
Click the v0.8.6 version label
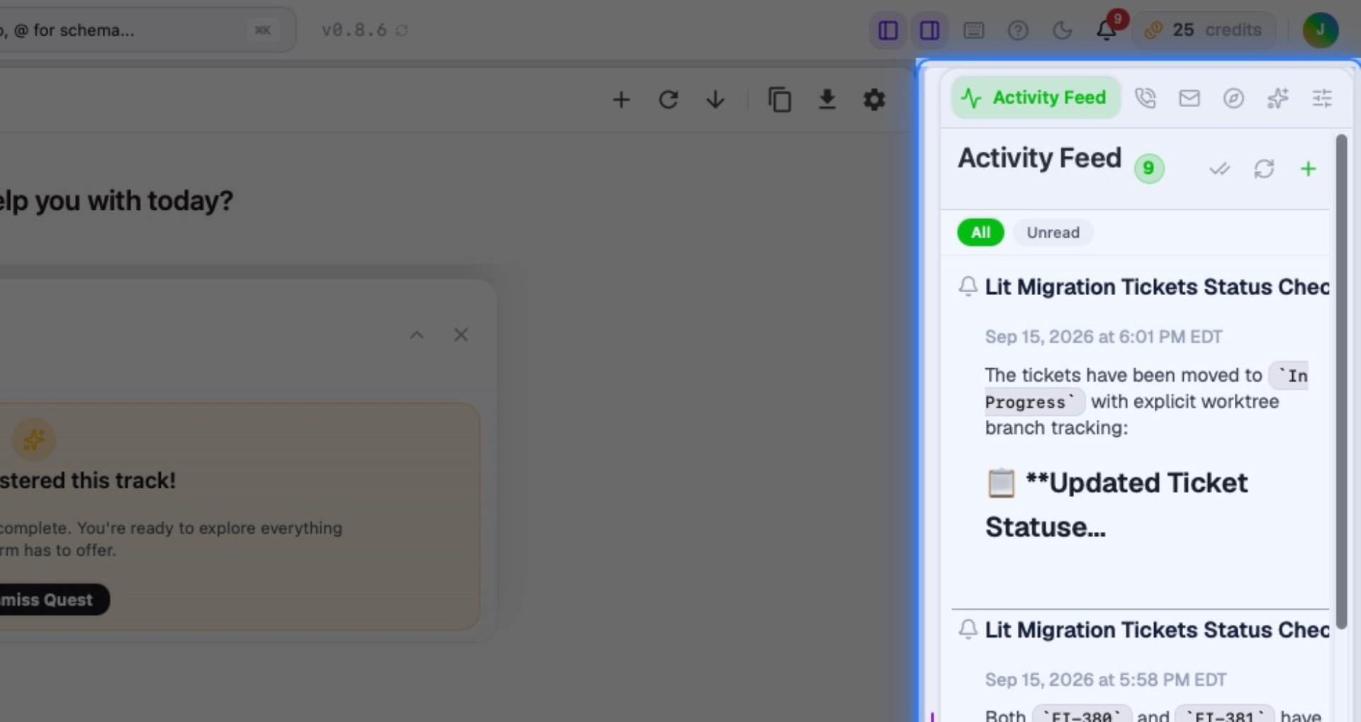tap(354, 30)
